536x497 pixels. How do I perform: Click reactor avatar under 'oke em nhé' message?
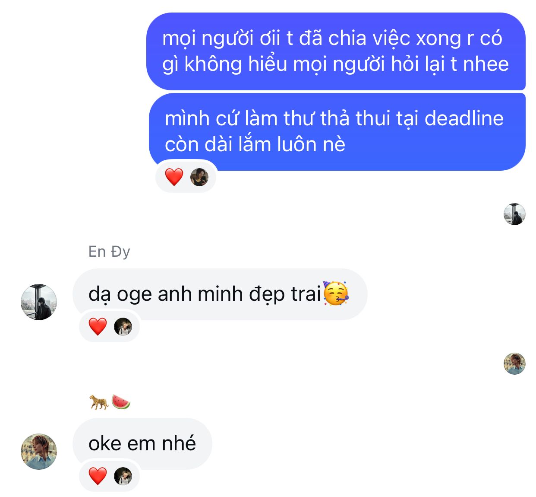(123, 476)
